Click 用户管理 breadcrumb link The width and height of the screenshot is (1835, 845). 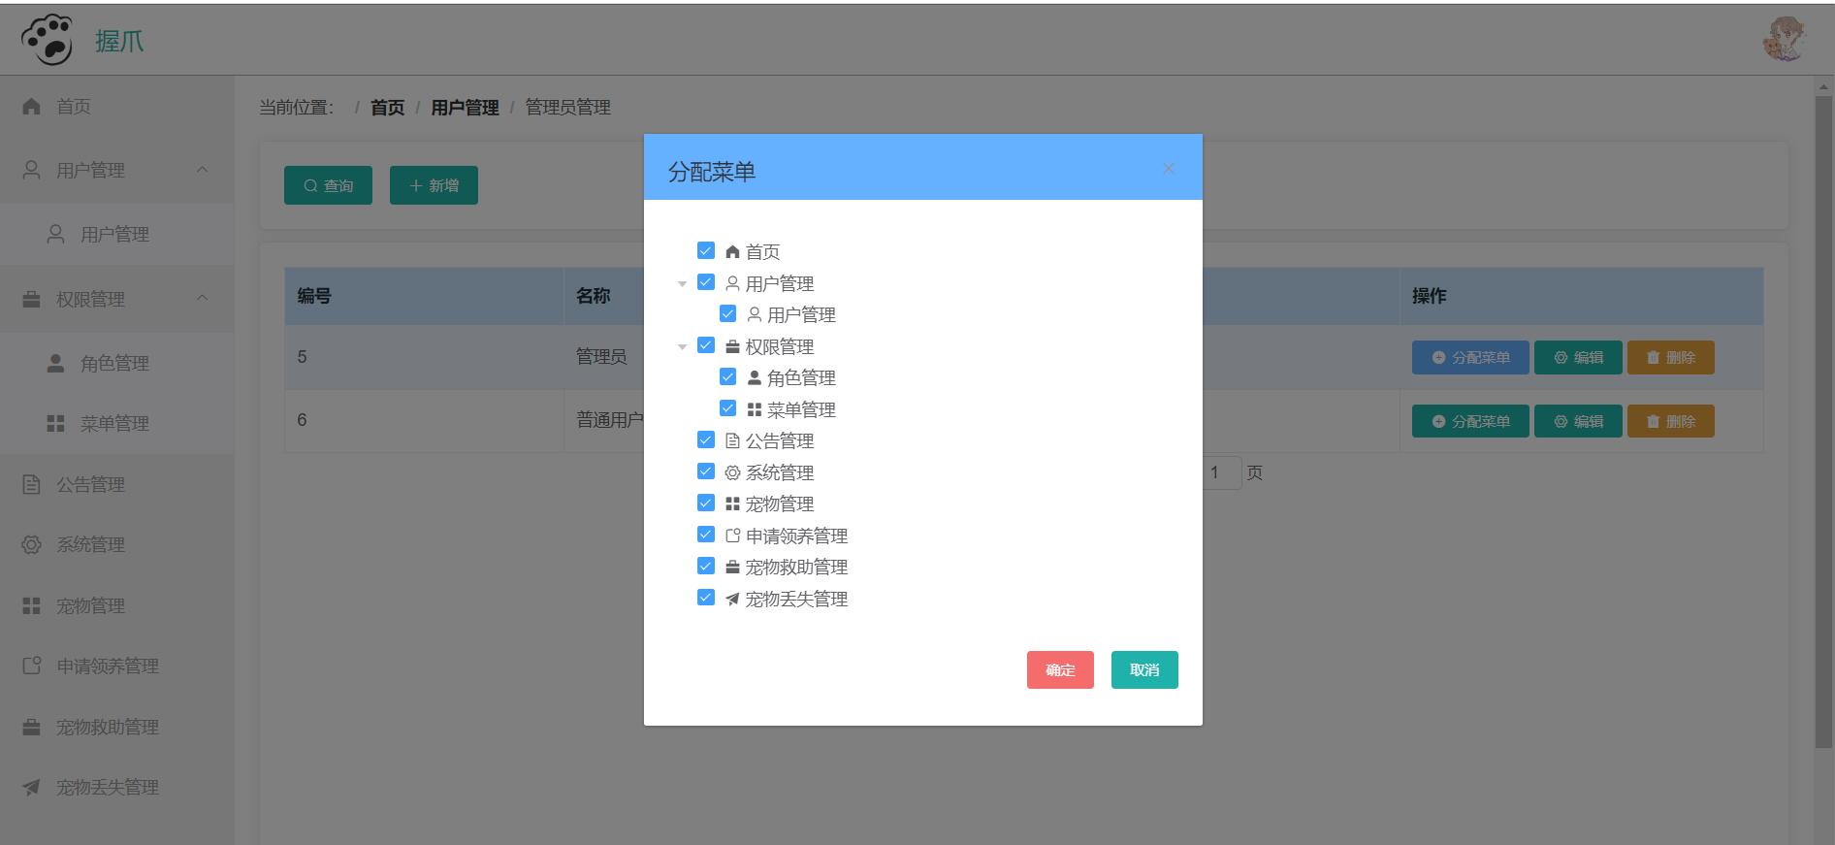(465, 107)
